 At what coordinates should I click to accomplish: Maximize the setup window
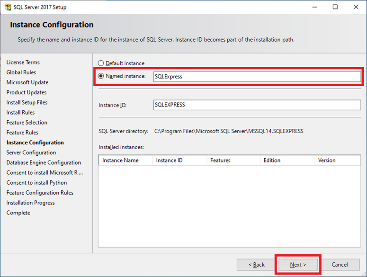[335, 7]
